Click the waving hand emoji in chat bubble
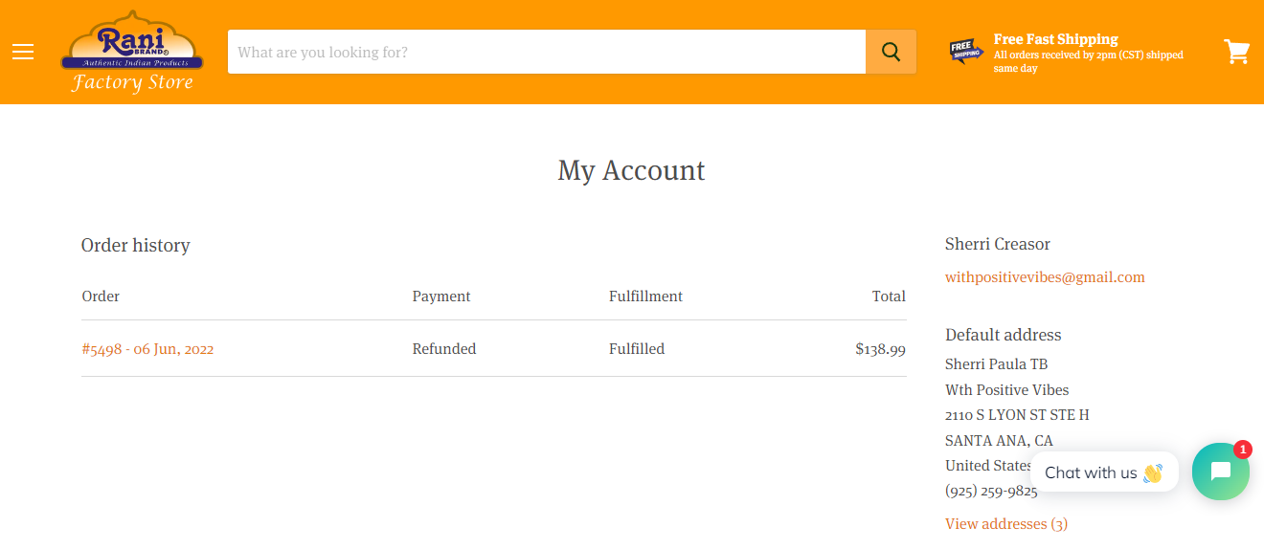The height and width of the screenshot is (549, 1264). tap(1152, 472)
